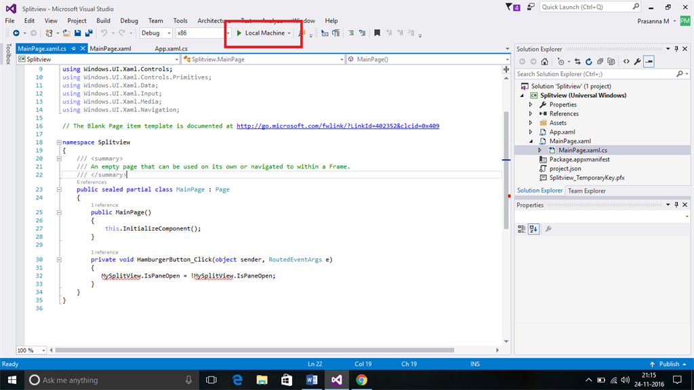Screen dimensions: 694x390
Task: Click Save All icon in toolbar
Action: click(x=87, y=33)
